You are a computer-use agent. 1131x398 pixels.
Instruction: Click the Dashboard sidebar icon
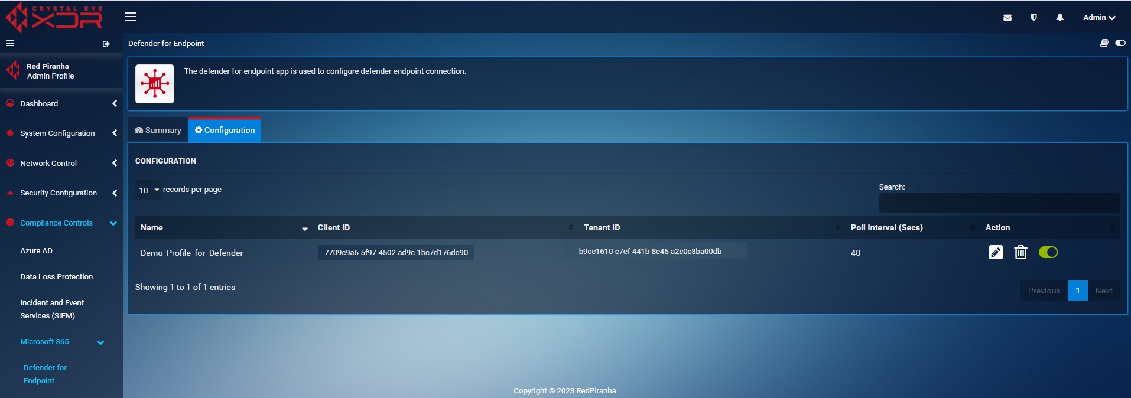[x=10, y=103]
